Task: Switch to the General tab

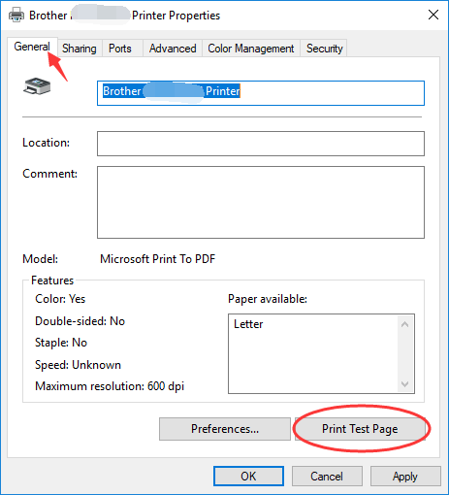Action: (x=32, y=47)
